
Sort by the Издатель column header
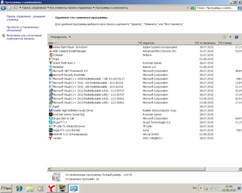168,43
